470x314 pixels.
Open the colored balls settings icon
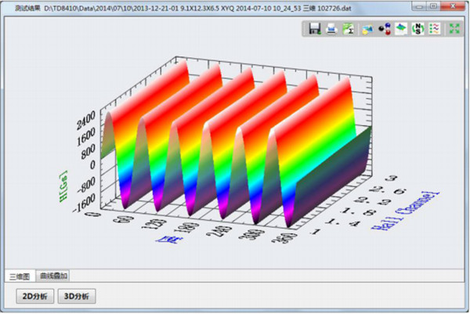(384, 29)
